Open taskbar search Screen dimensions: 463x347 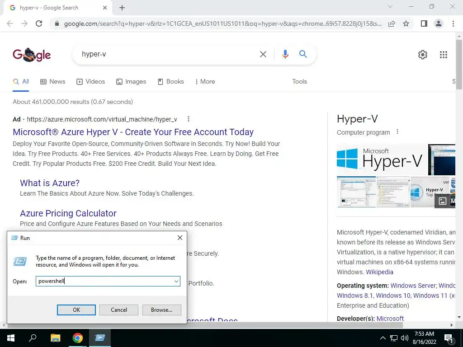pyautogui.click(x=33, y=338)
